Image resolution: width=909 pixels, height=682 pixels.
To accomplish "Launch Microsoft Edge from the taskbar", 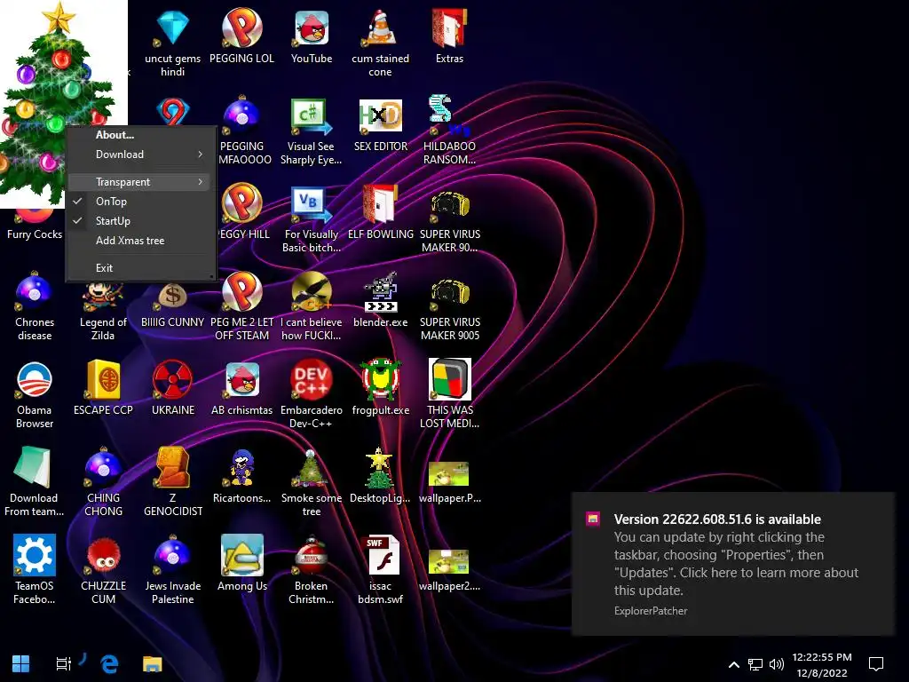I will [109, 663].
